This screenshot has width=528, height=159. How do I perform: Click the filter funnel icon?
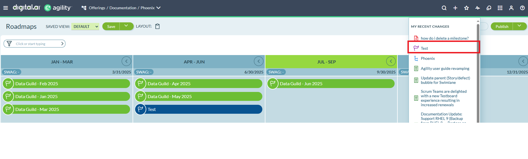[x=9, y=44]
